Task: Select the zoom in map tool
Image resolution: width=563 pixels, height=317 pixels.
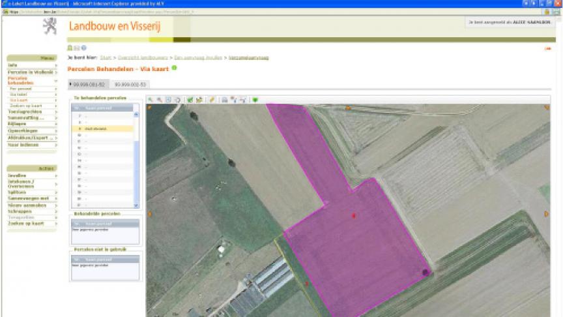Action: [x=151, y=100]
